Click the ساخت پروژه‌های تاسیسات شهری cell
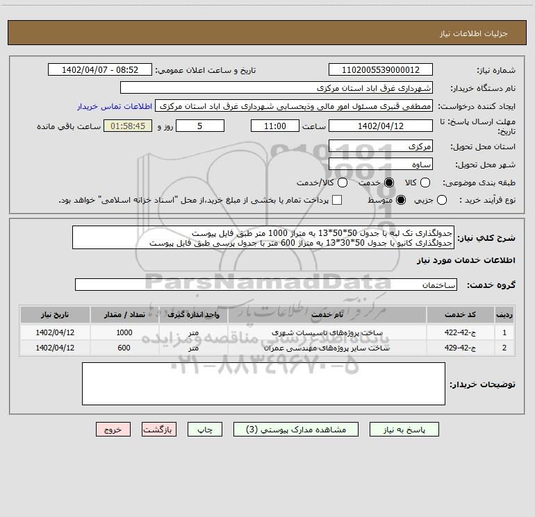The image size is (535, 517). coord(327,332)
